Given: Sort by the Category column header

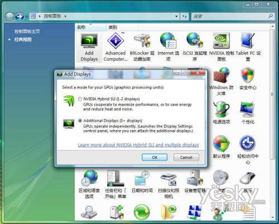Looking at the screenshot, I should point(122,27).
